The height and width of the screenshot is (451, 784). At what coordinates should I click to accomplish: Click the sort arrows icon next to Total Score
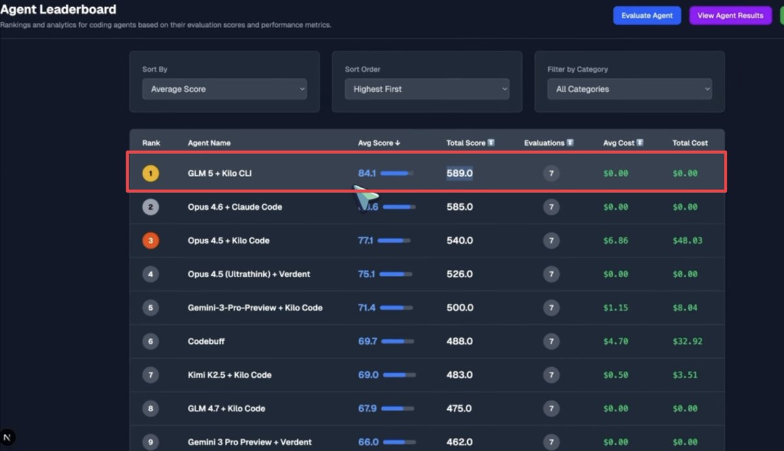point(490,142)
